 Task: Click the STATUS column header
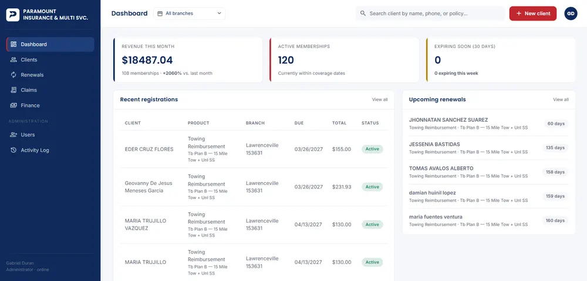(x=370, y=123)
